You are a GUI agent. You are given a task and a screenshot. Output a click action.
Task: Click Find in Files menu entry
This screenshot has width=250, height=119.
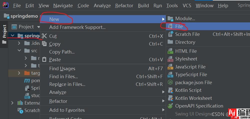coord(63,76)
